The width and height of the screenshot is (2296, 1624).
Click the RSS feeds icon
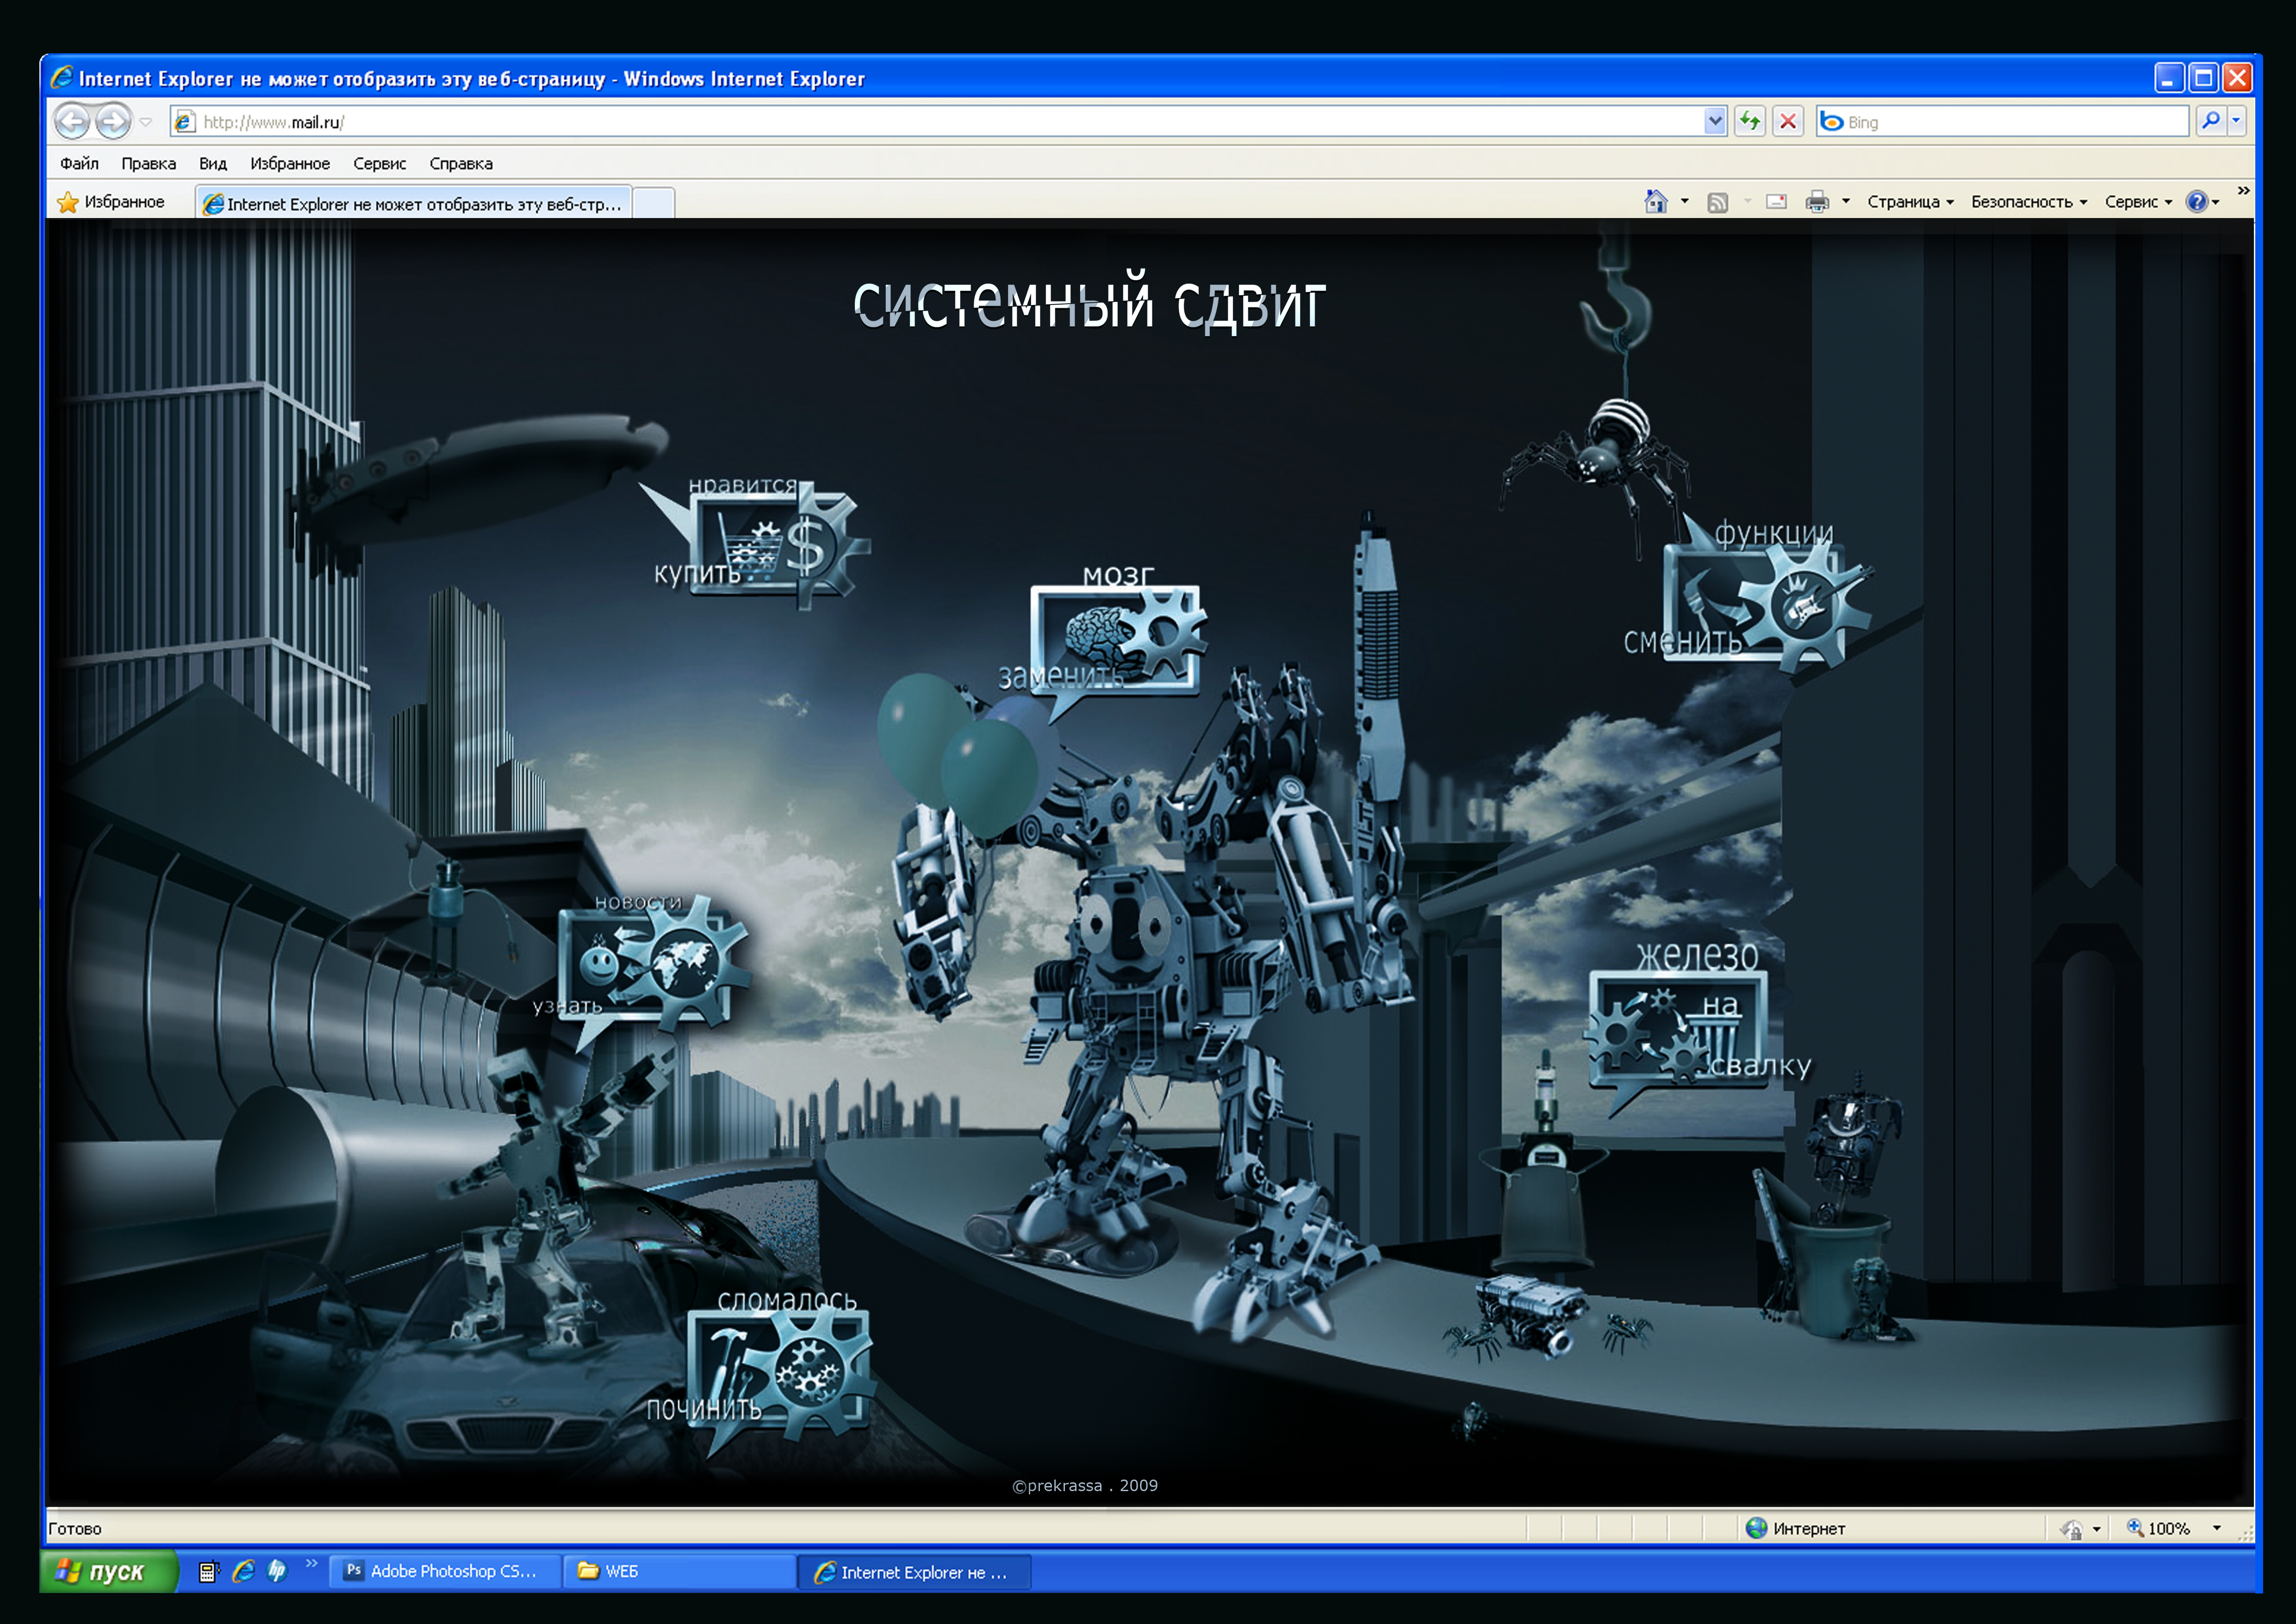1717,203
